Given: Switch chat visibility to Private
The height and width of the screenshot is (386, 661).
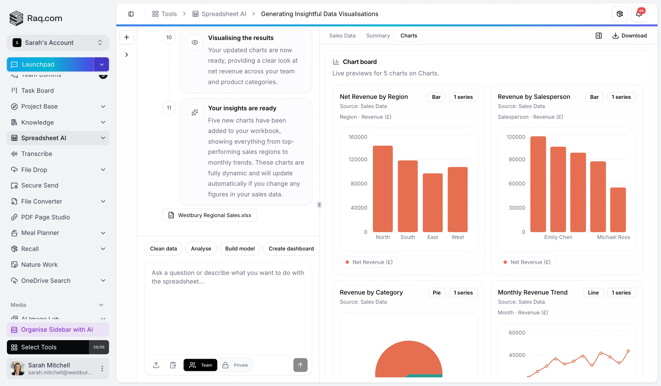Looking at the screenshot, I should [235, 365].
